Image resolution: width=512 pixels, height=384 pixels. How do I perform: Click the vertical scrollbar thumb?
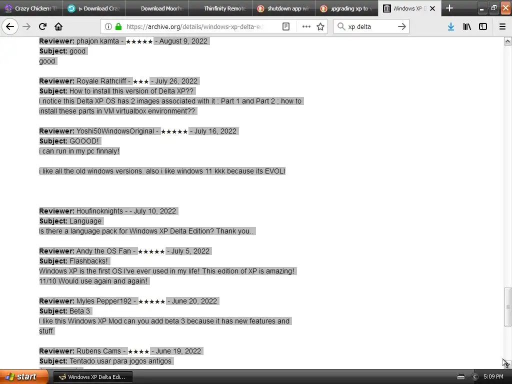[507, 306]
